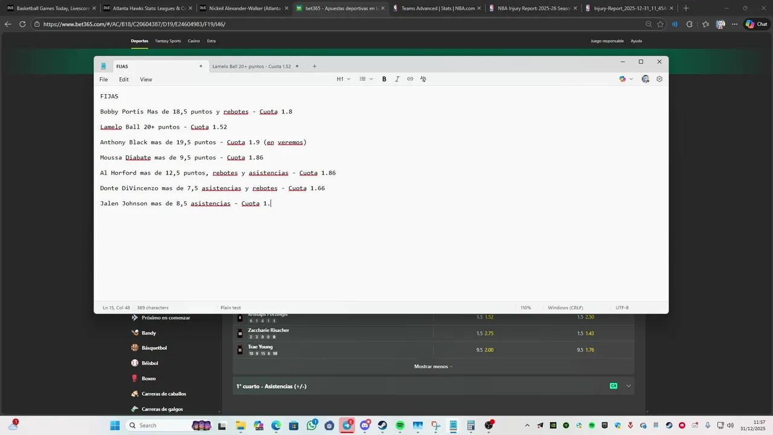The height and width of the screenshot is (435, 773).
Task: Open the Notepad View menu
Action: click(146, 79)
